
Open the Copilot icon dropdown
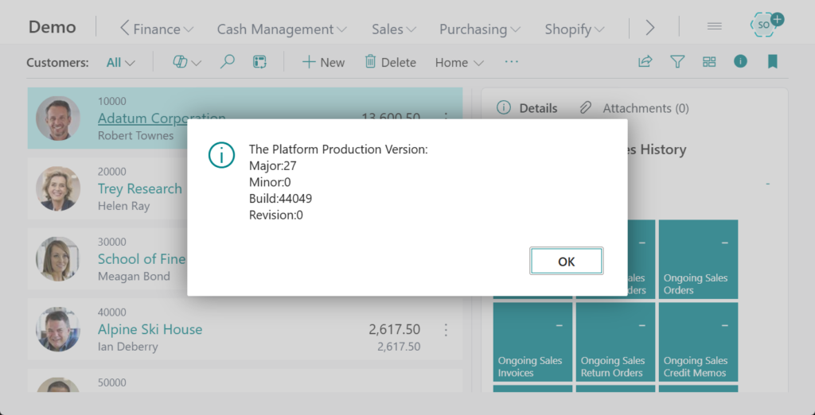(x=186, y=62)
